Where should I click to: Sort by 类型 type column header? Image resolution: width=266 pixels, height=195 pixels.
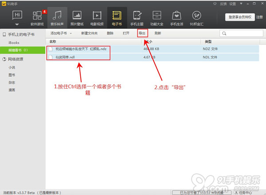click(x=208, y=42)
